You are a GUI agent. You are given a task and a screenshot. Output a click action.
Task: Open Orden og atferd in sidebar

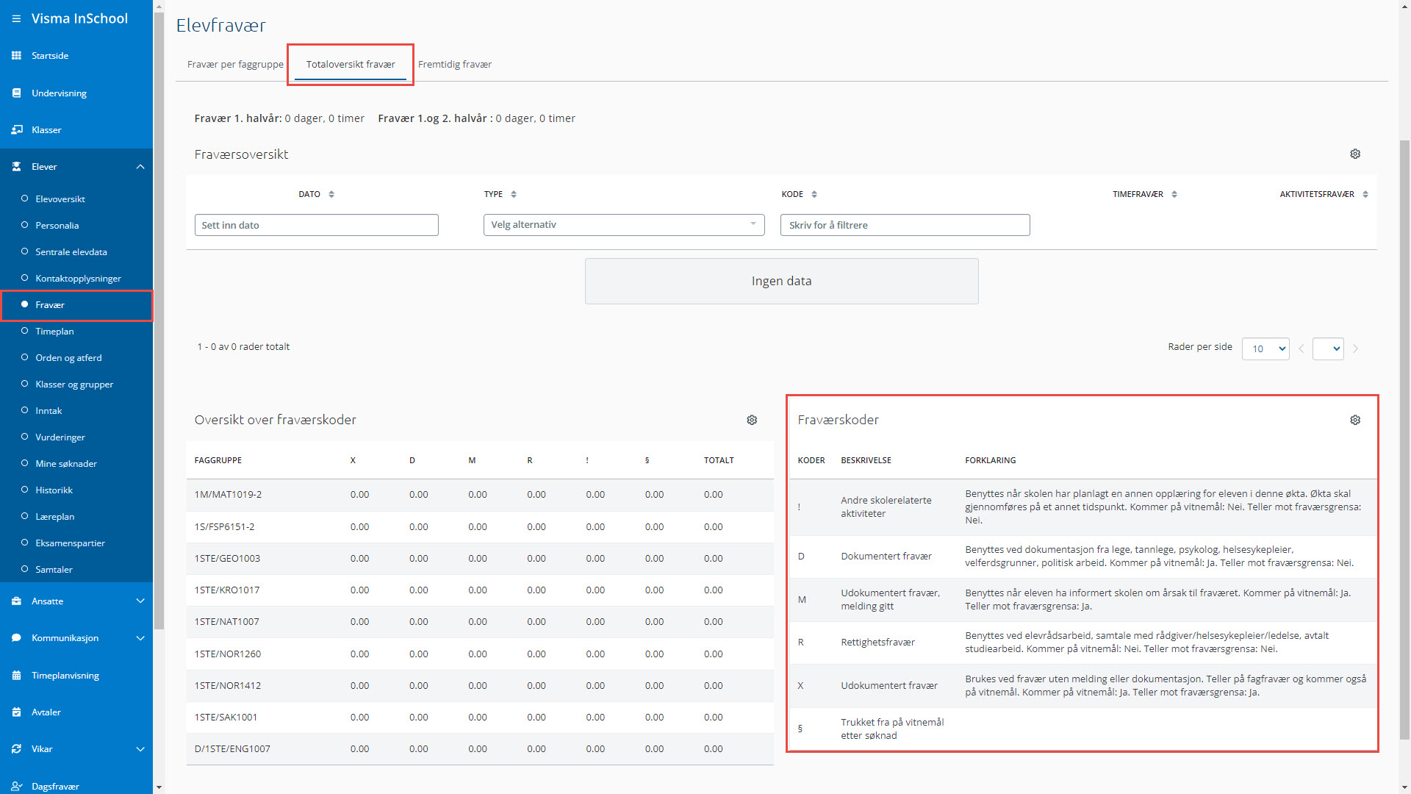(x=68, y=358)
